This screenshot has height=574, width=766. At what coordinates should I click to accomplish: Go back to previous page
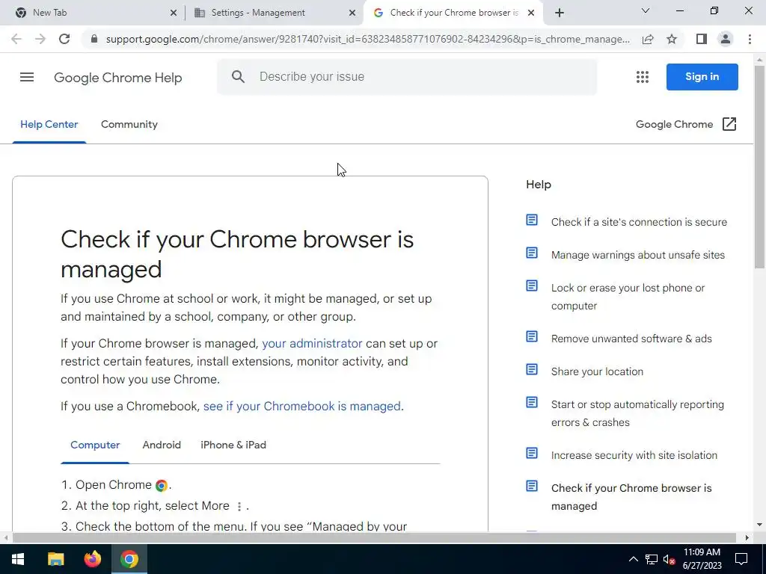(x=16, y=39)
